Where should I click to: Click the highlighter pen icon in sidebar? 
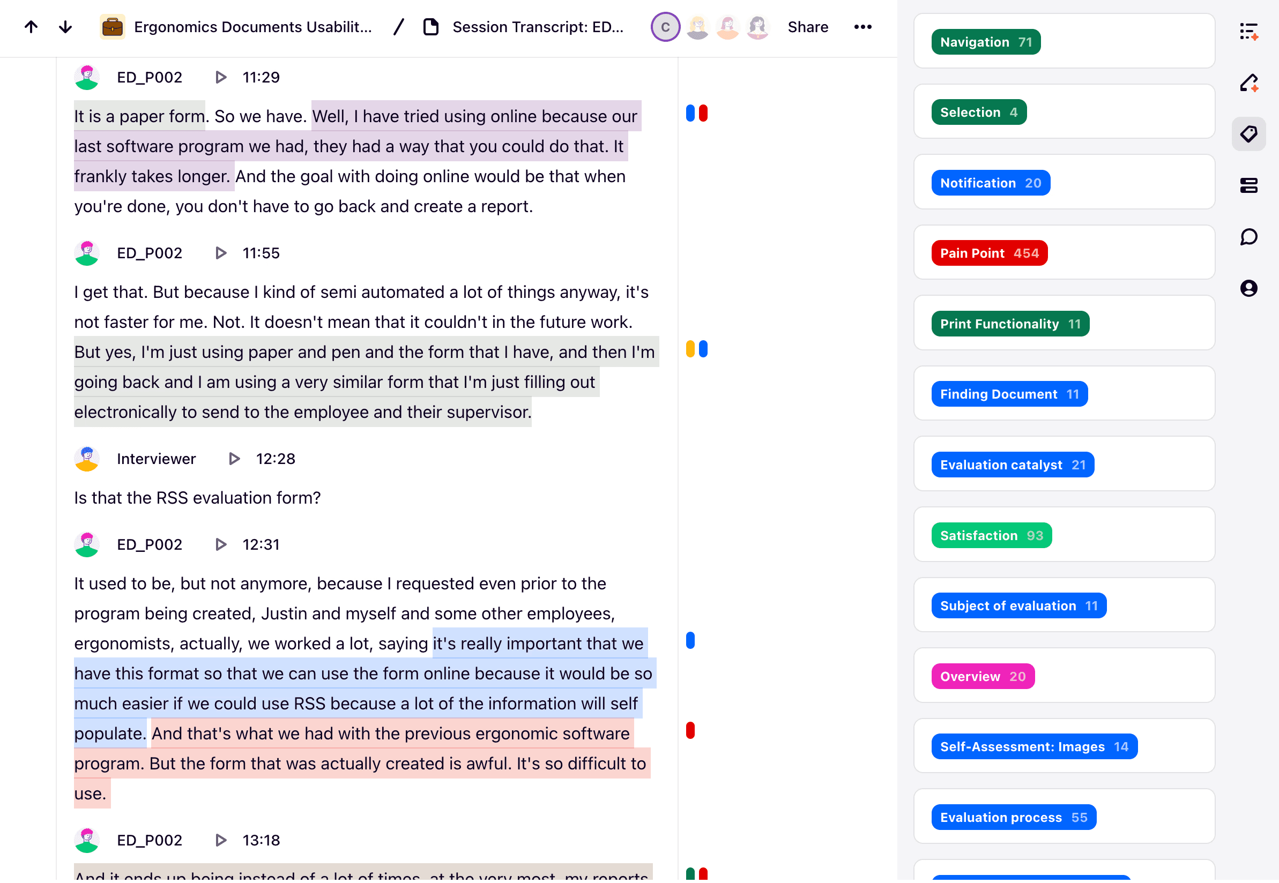click(1248, 83)
